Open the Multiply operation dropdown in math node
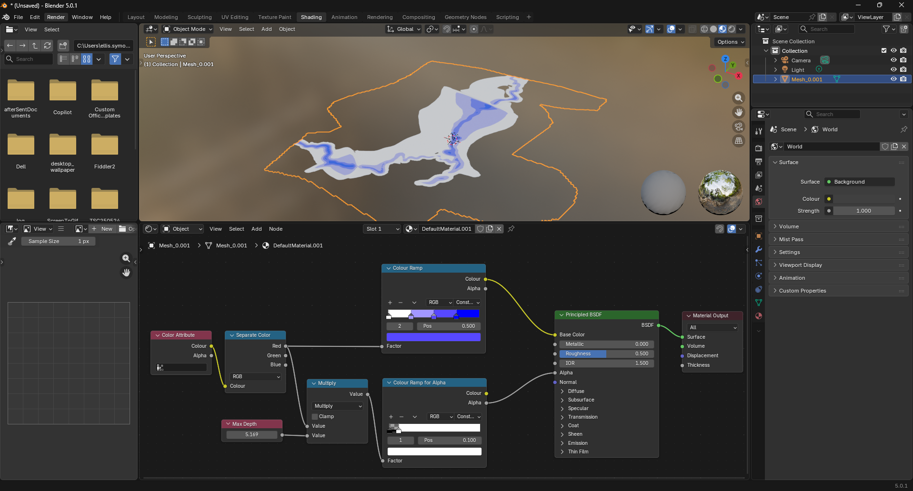Viewport: 913px width, 491px height. tap(338, 406)
